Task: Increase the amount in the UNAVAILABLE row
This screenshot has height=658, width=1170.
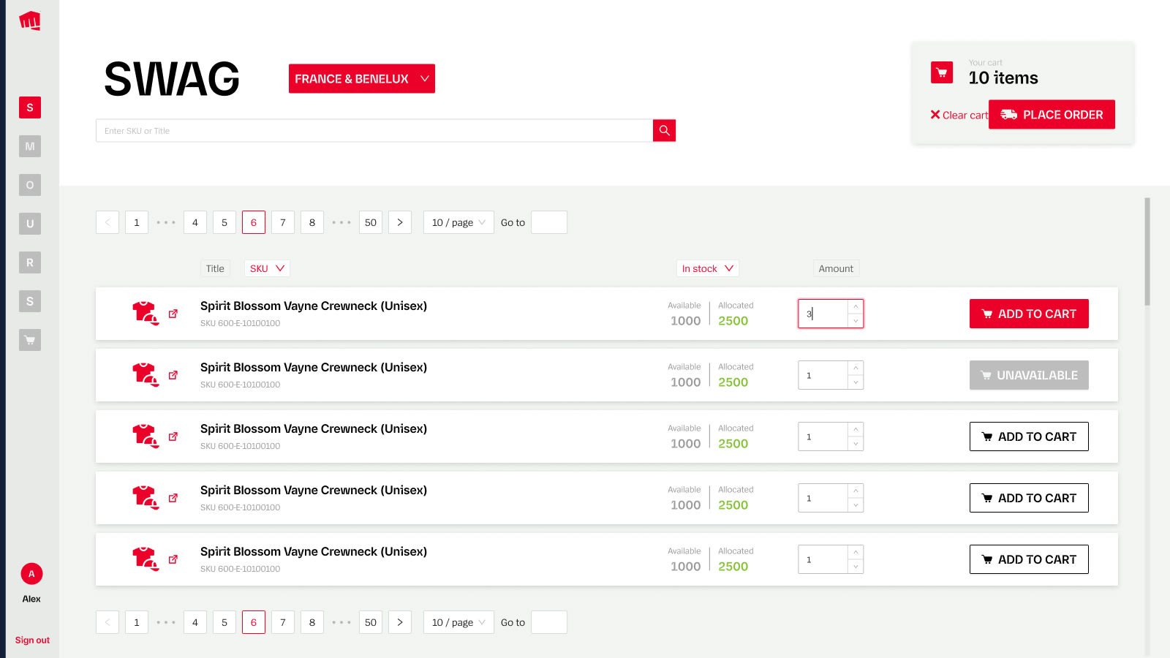Action: point(856,368)
